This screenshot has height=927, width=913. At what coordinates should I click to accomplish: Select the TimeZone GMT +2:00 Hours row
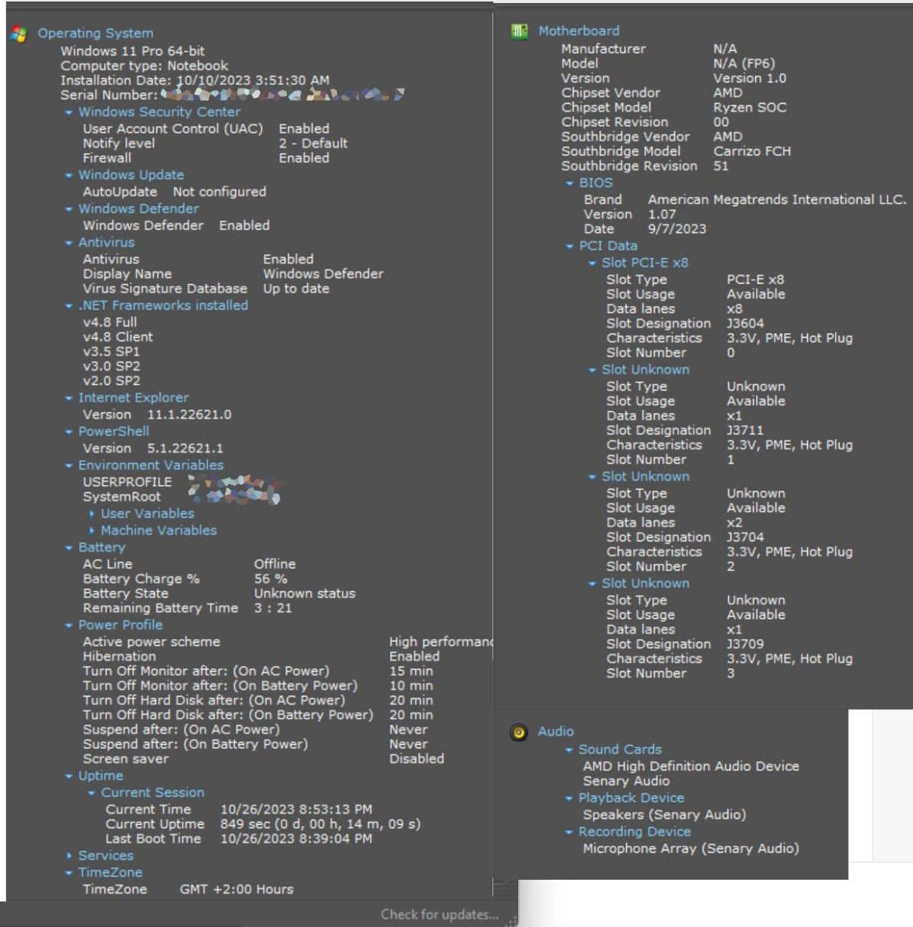click(x=188, y=891)
